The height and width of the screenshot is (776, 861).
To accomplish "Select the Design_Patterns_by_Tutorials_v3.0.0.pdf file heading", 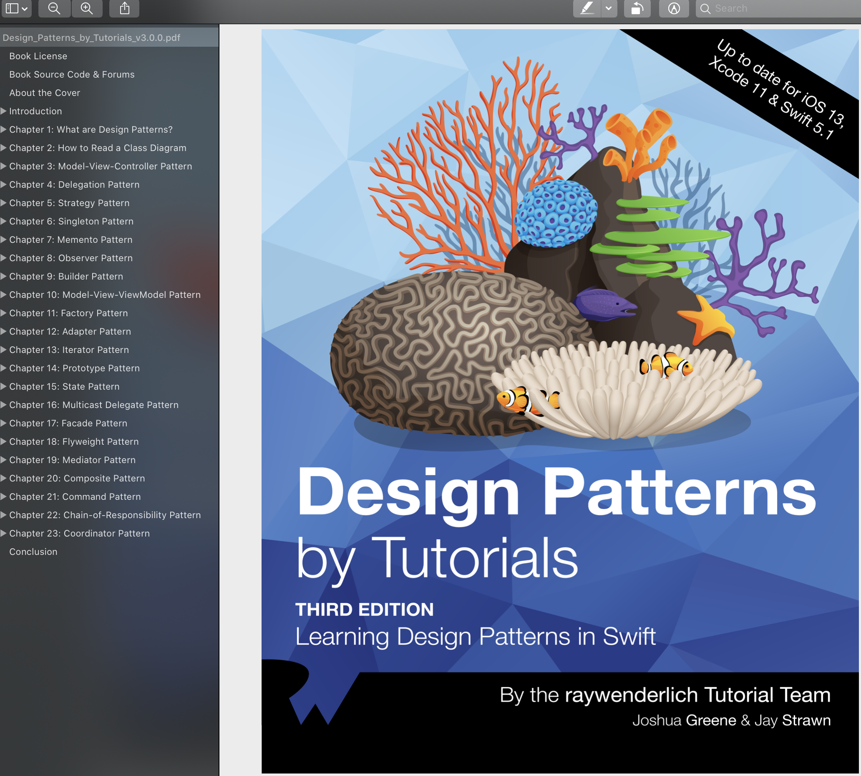I will (91, 38).
